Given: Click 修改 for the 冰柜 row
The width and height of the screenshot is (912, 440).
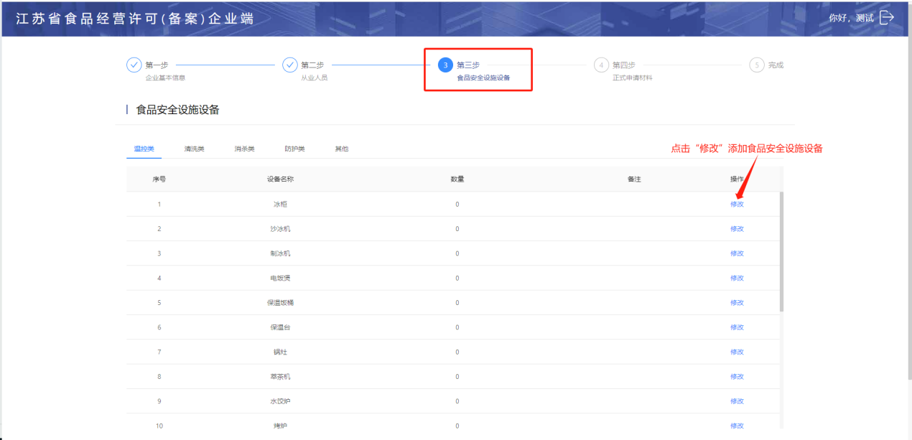Looking at the screenshot, I should [x=737, y=205].
